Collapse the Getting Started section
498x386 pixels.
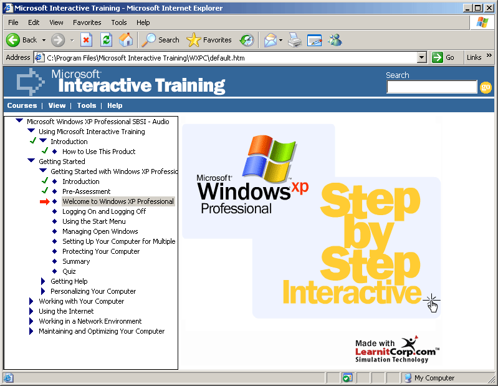click(x=31, y=160)
